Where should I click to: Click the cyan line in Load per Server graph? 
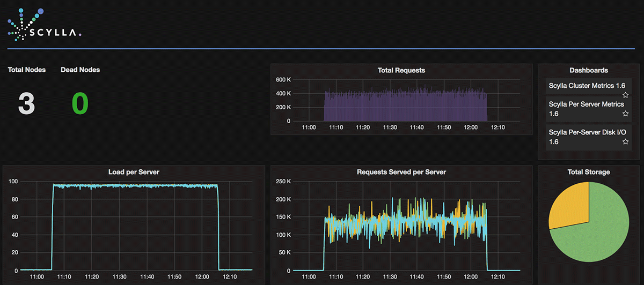click(135, 186)
